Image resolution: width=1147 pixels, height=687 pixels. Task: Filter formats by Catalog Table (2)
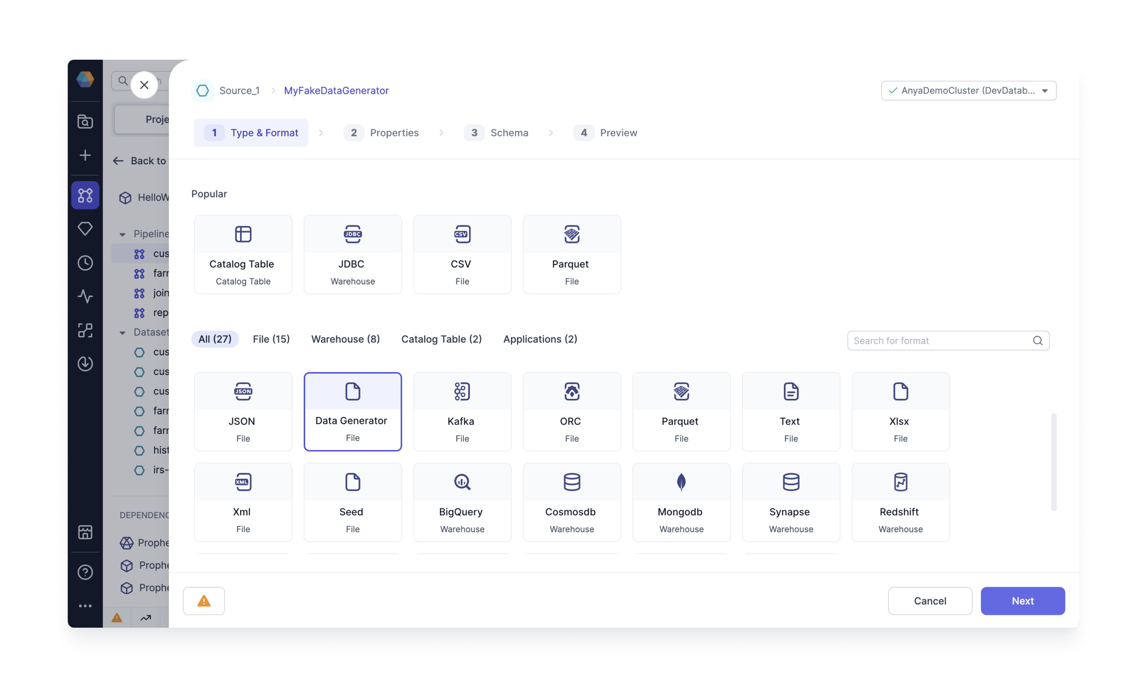441,339
